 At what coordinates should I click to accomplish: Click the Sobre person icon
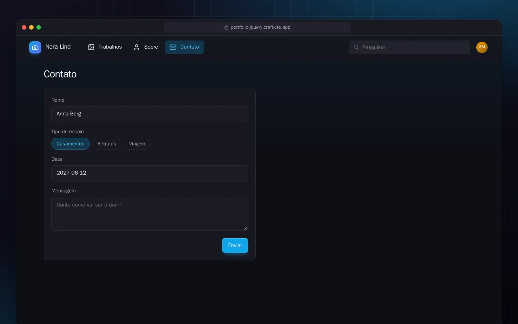click(x=137, y=47)
